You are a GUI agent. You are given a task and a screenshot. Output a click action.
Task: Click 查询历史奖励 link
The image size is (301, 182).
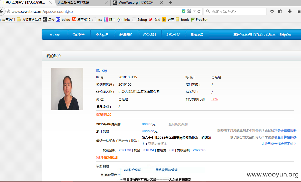(x=178, y=124)
